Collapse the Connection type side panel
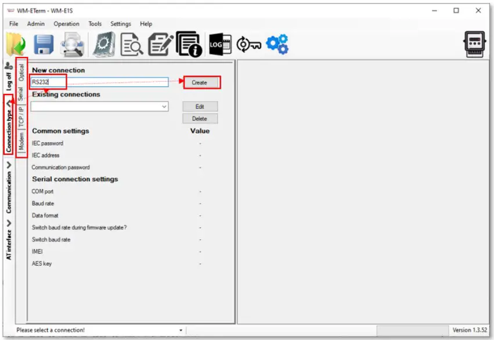494x340 pixels. (9, 104)
